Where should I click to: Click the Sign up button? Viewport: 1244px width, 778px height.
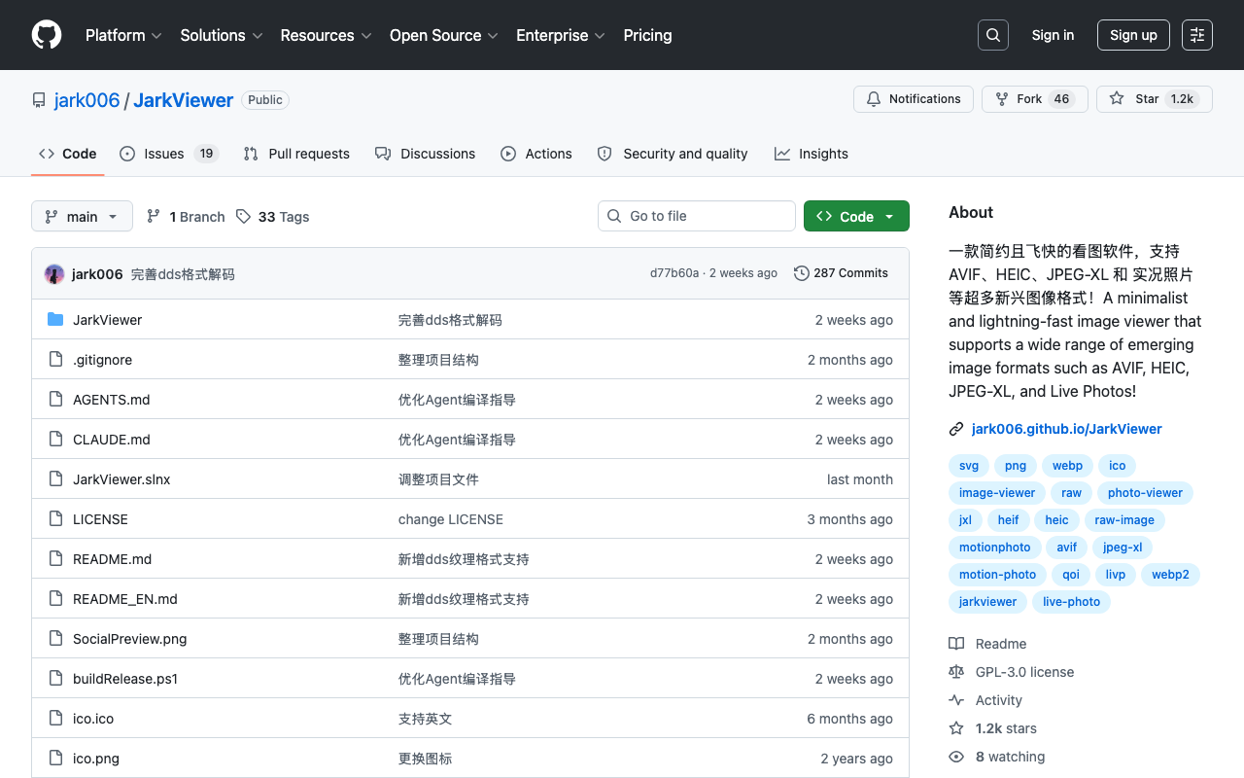[1133, 35]
